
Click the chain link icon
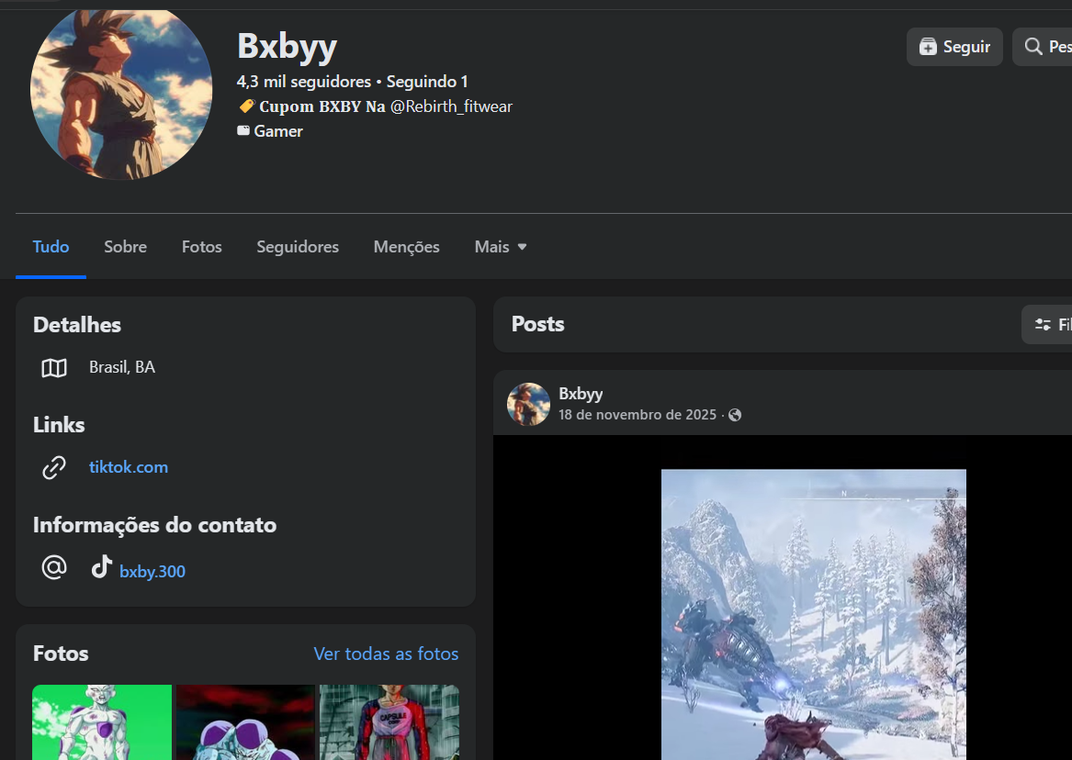click(54, 468)
